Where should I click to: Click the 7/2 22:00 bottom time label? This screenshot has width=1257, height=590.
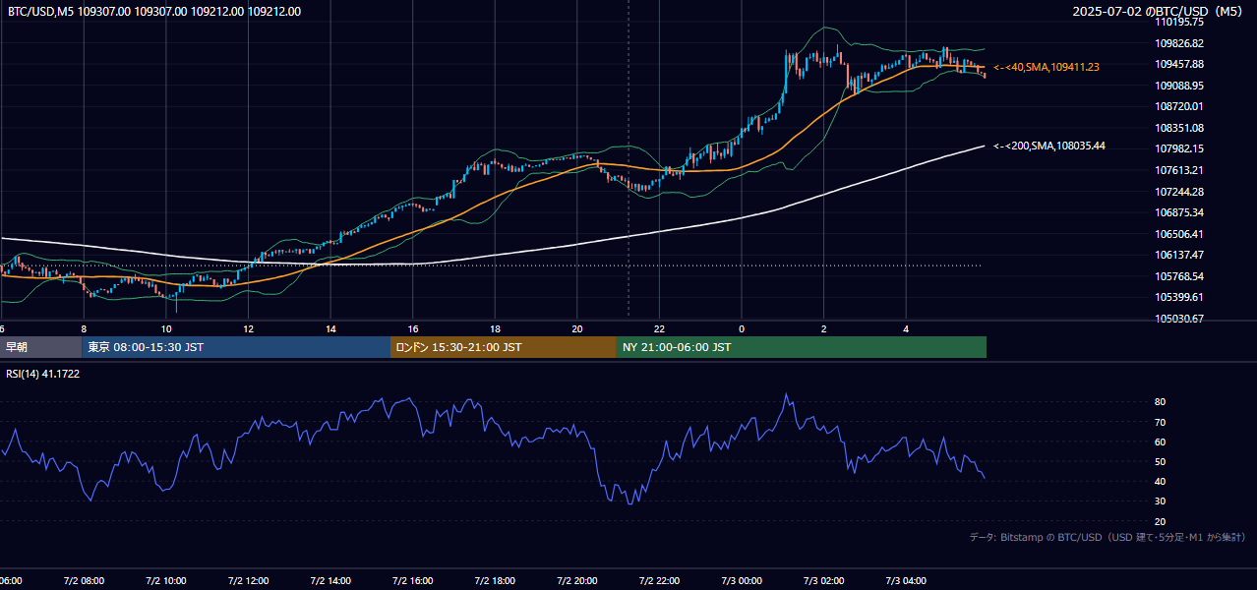pyautogui.click(x=659, y=581)
